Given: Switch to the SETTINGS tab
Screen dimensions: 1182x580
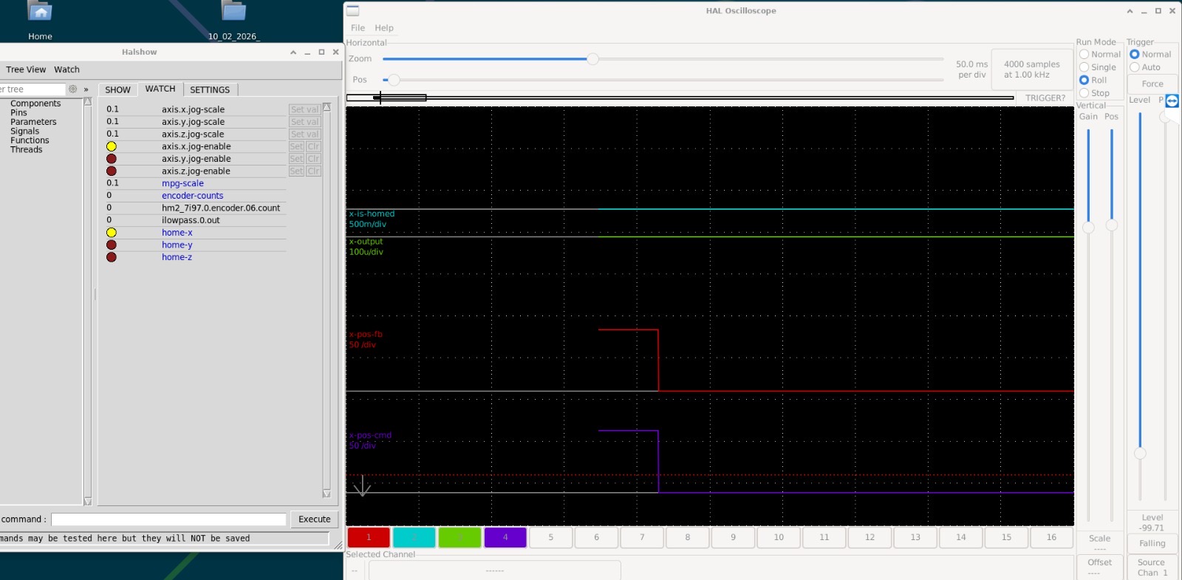Looking at the screenshot, I should click(210, 89).
